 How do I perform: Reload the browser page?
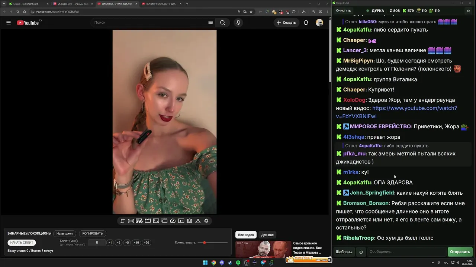click(17, 11)
